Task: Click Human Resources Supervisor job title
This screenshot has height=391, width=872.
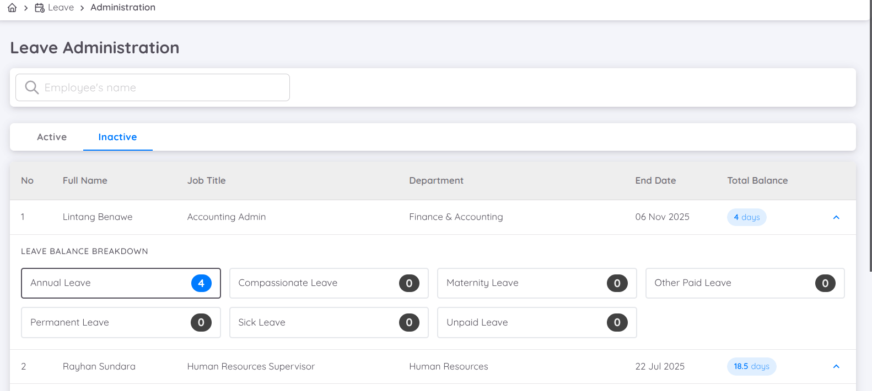Action: pyautogui.click(x=251, y=366)
